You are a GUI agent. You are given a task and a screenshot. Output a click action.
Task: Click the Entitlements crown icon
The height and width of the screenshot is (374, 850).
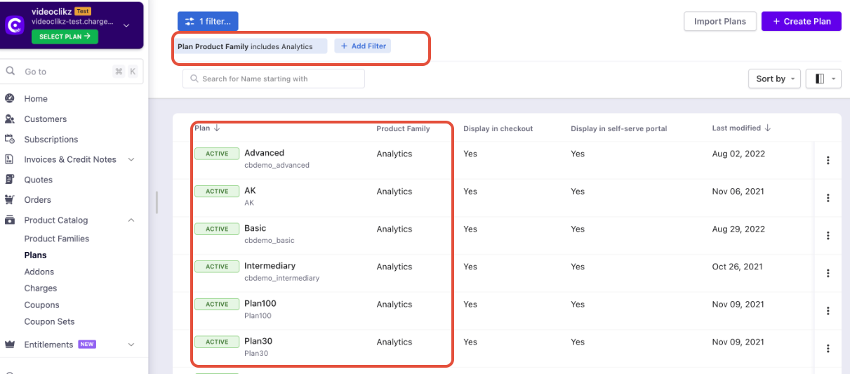point(10,345)
